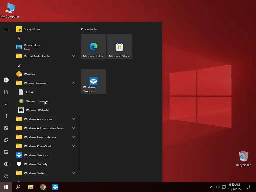Expand the Windows Administrative Tools folder

click(46, 128)
